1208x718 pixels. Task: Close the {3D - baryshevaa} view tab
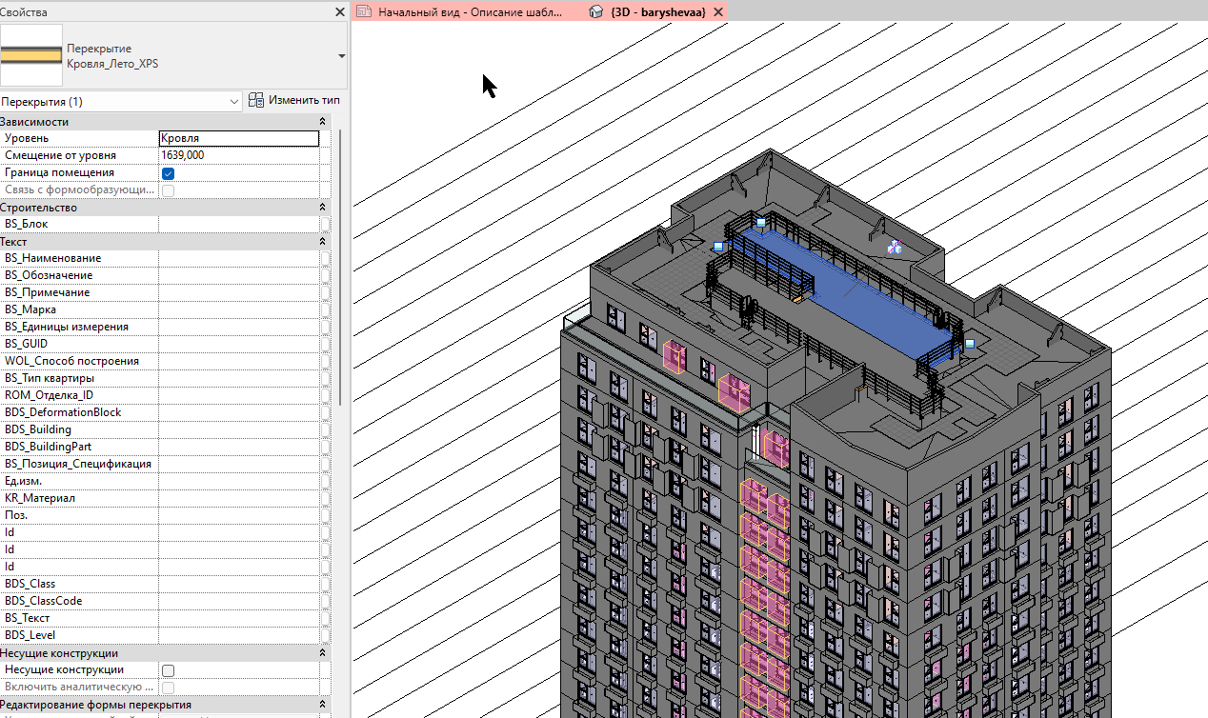point(718,12)
